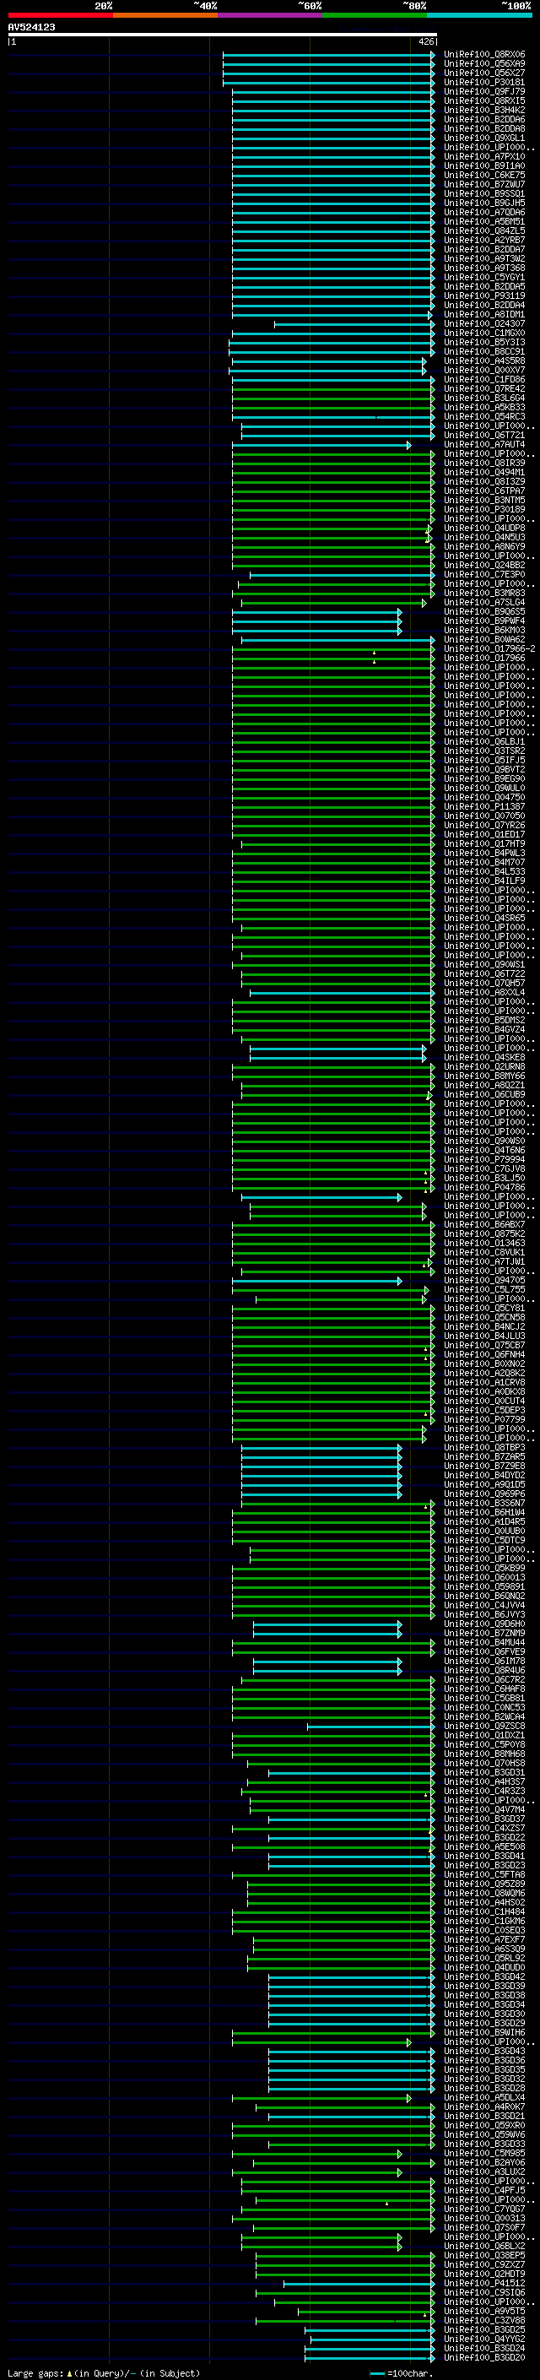Select the UniRef100_Q4T6N6 entry

(484, 1150)
